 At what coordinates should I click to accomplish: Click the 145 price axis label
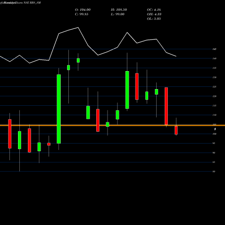(x=214, y=49)
